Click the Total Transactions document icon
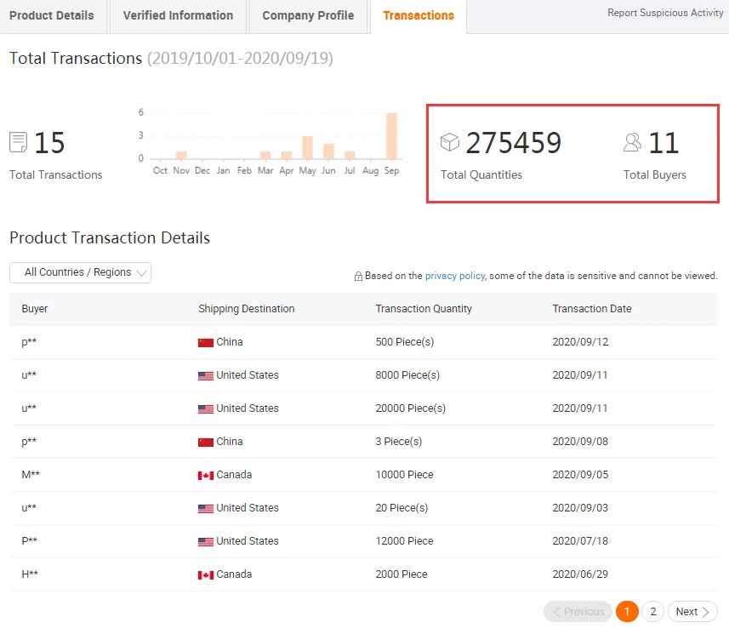The width and height of the screenshot is (729, 634). 18,142
